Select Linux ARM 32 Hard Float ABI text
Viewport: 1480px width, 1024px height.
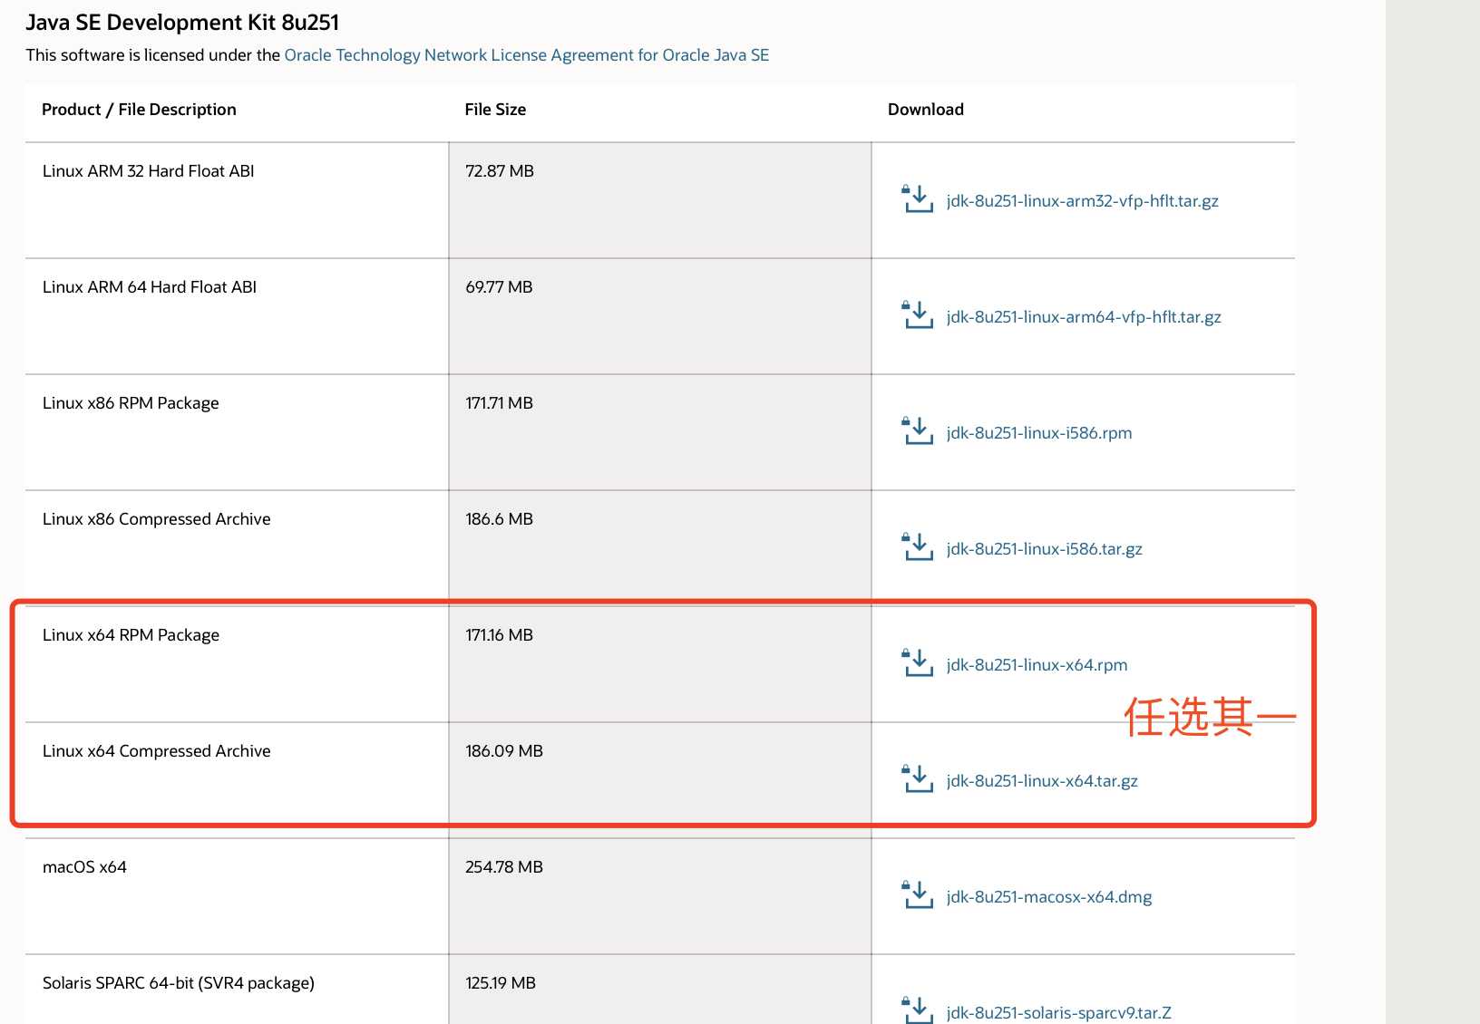pos(149,171)
